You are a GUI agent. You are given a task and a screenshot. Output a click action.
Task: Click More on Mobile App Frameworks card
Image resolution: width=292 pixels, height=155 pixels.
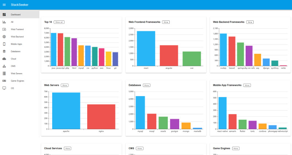(247, 85)
